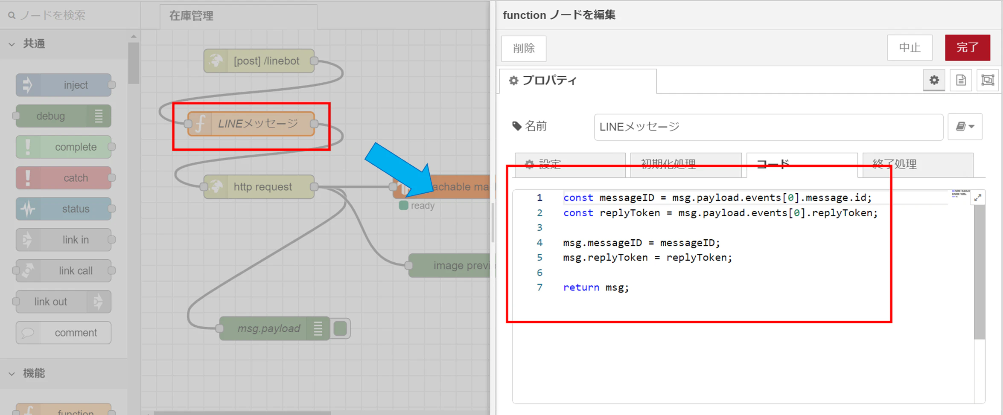Select the LINEメッセージ function node on canvas
The image size is (1003, 415).
251,124
